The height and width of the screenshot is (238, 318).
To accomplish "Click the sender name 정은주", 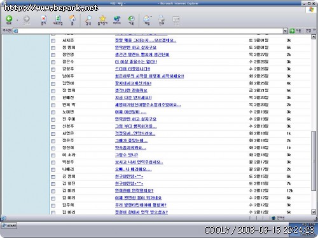I will point(68,140).
